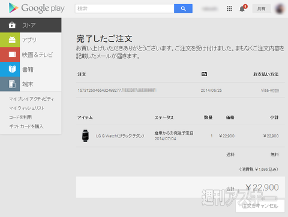Click the 小計 ¥22,900 value in item row
Viewport: 288px width, 217px height.
click(271, 136)
